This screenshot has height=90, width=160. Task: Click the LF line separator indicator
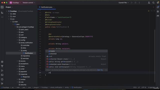click(139, 87)
